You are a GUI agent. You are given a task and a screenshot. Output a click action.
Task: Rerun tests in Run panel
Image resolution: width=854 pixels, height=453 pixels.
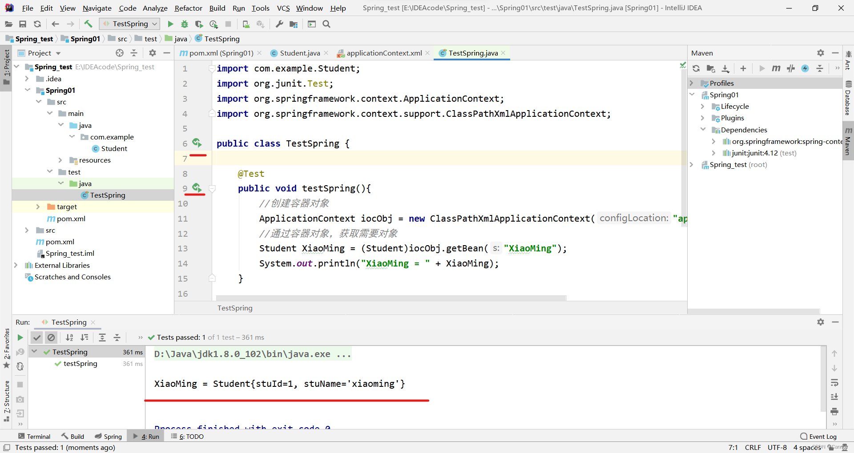click(20, 338)
